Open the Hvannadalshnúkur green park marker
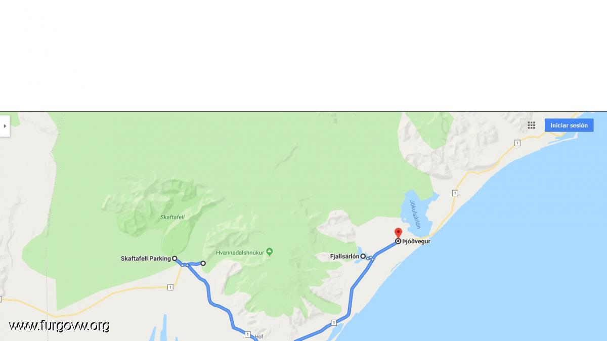The width and height of the screenshot is (607, 341). pos(270,251)
